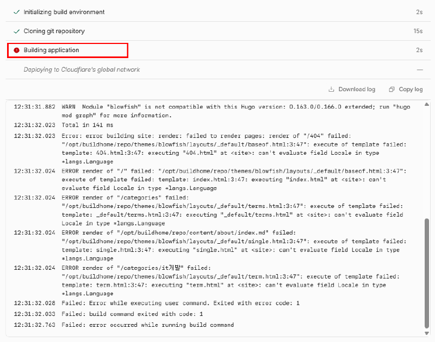Click the 12:31:32.763 timestamp
The width and height of the screenshot is (435, 342).
point(35,325)
